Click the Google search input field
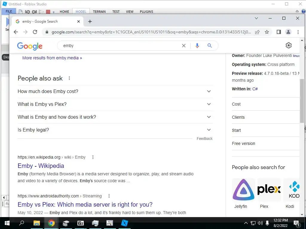Viewport: 306px width, 229px height. click(121, 46)
